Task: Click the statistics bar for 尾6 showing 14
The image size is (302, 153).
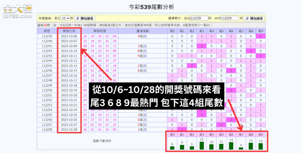Action: (231, 146)
